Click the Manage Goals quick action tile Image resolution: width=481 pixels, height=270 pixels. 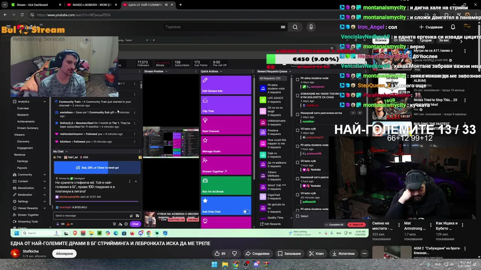click(226, 145)
